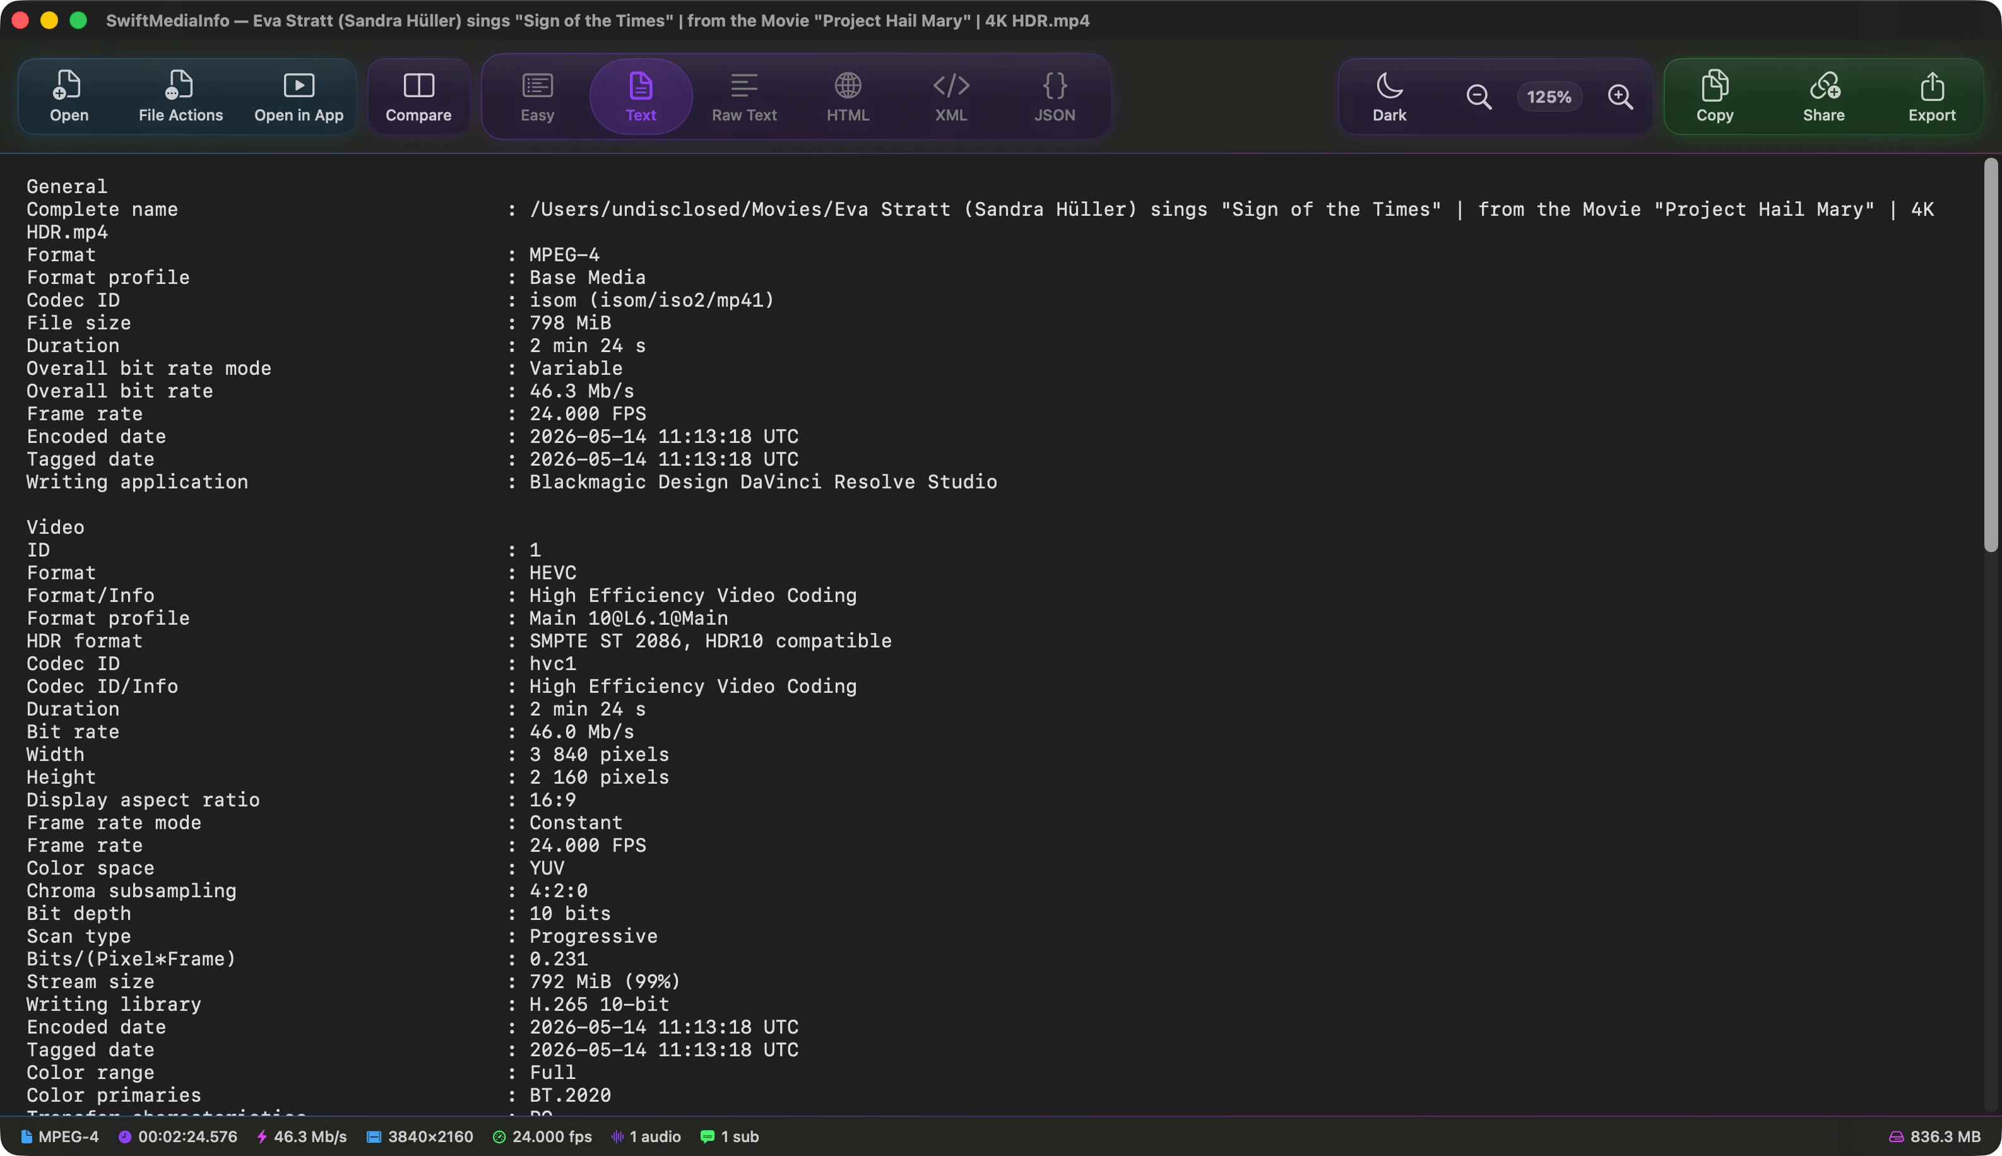The image size is (2002, 1156).
Task: Reset zoom via 125% indicator
Action: click(1549, 97)
